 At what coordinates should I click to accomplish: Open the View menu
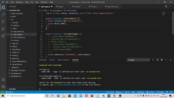[x=27, y=2]
